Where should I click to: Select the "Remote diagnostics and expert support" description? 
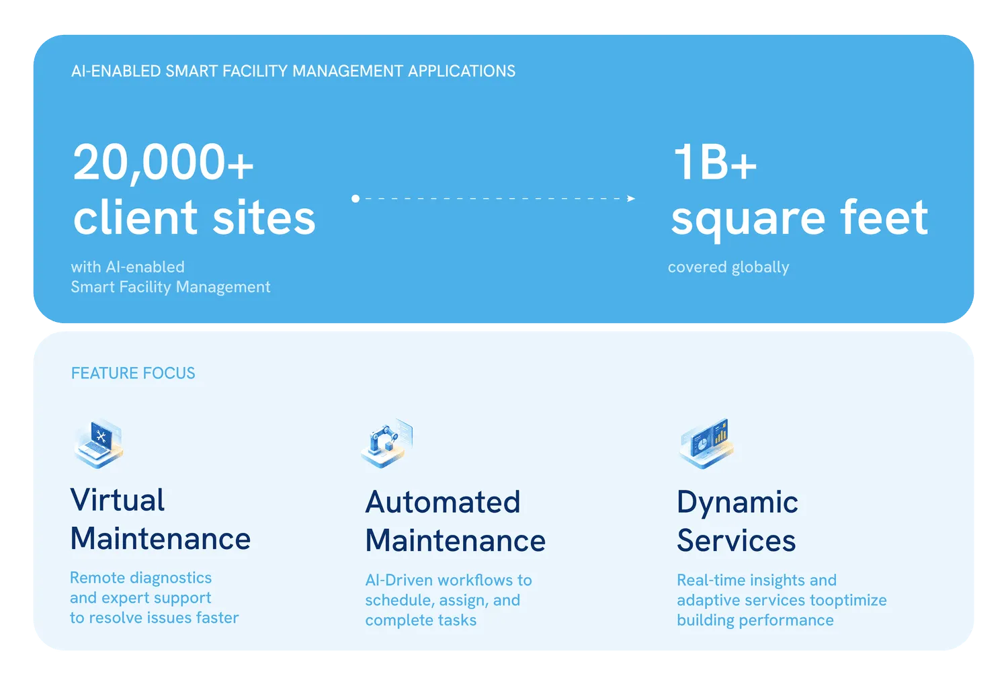click(x=155, y=598)
